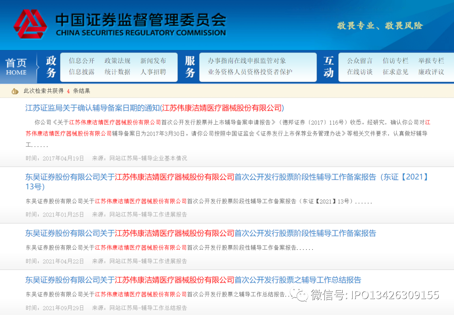The width and height of the screenshot is (454, 315).
Task: Click source 网站江苏局-辅导工作总结报告
Action: coord(148,308)
